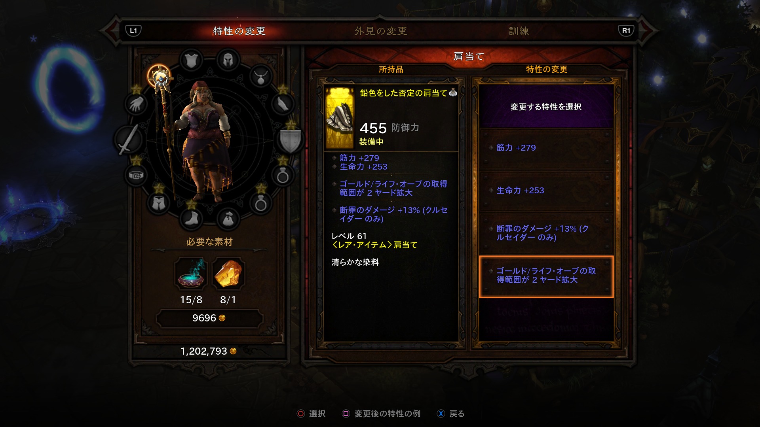760x427 pixels.
Task: Choose the 筋力 +279 property
Action: (546, 148)
